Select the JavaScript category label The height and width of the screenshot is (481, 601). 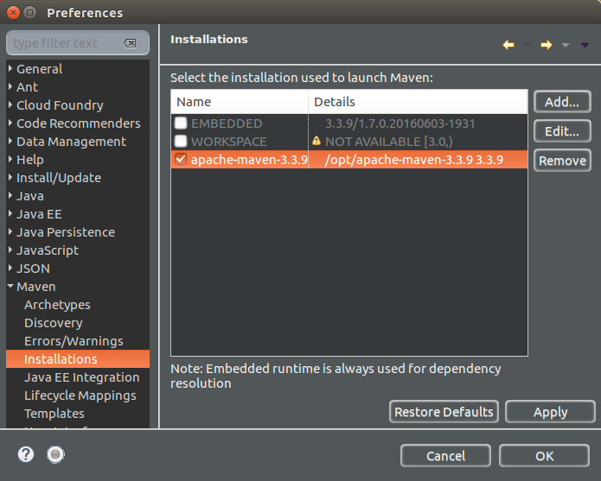click(x=48, y=250)
